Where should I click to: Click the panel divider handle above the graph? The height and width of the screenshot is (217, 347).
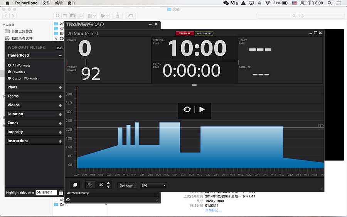click(x=194, y=85)
